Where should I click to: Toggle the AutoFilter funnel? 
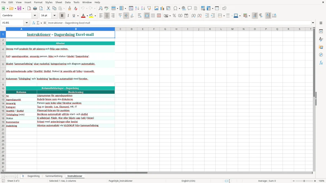149,8
